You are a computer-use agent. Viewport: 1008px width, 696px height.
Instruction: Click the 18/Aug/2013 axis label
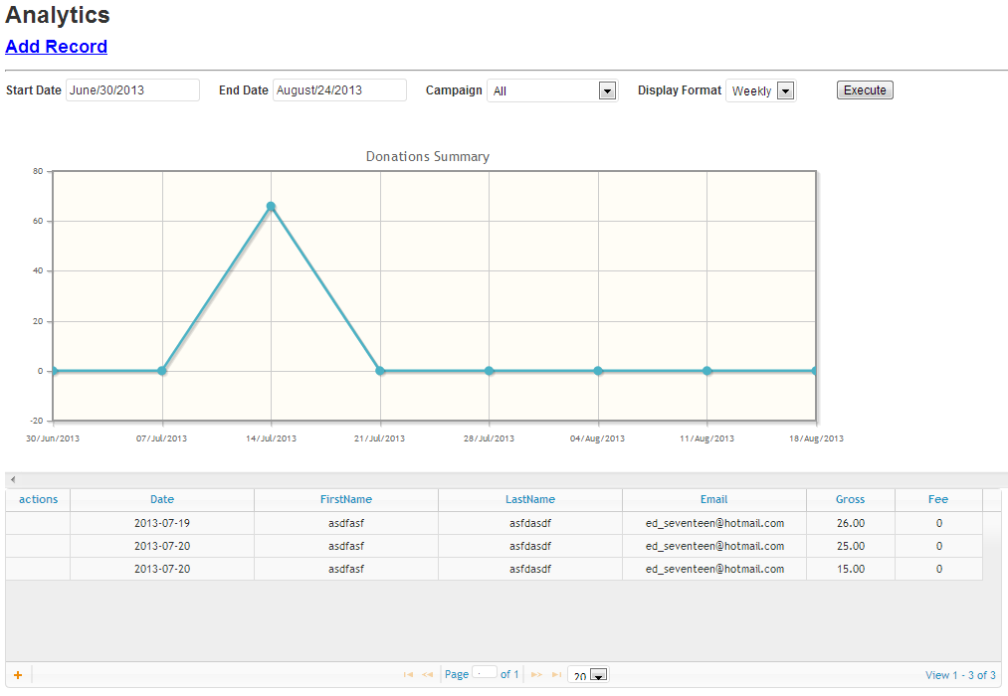pos(816,438)
